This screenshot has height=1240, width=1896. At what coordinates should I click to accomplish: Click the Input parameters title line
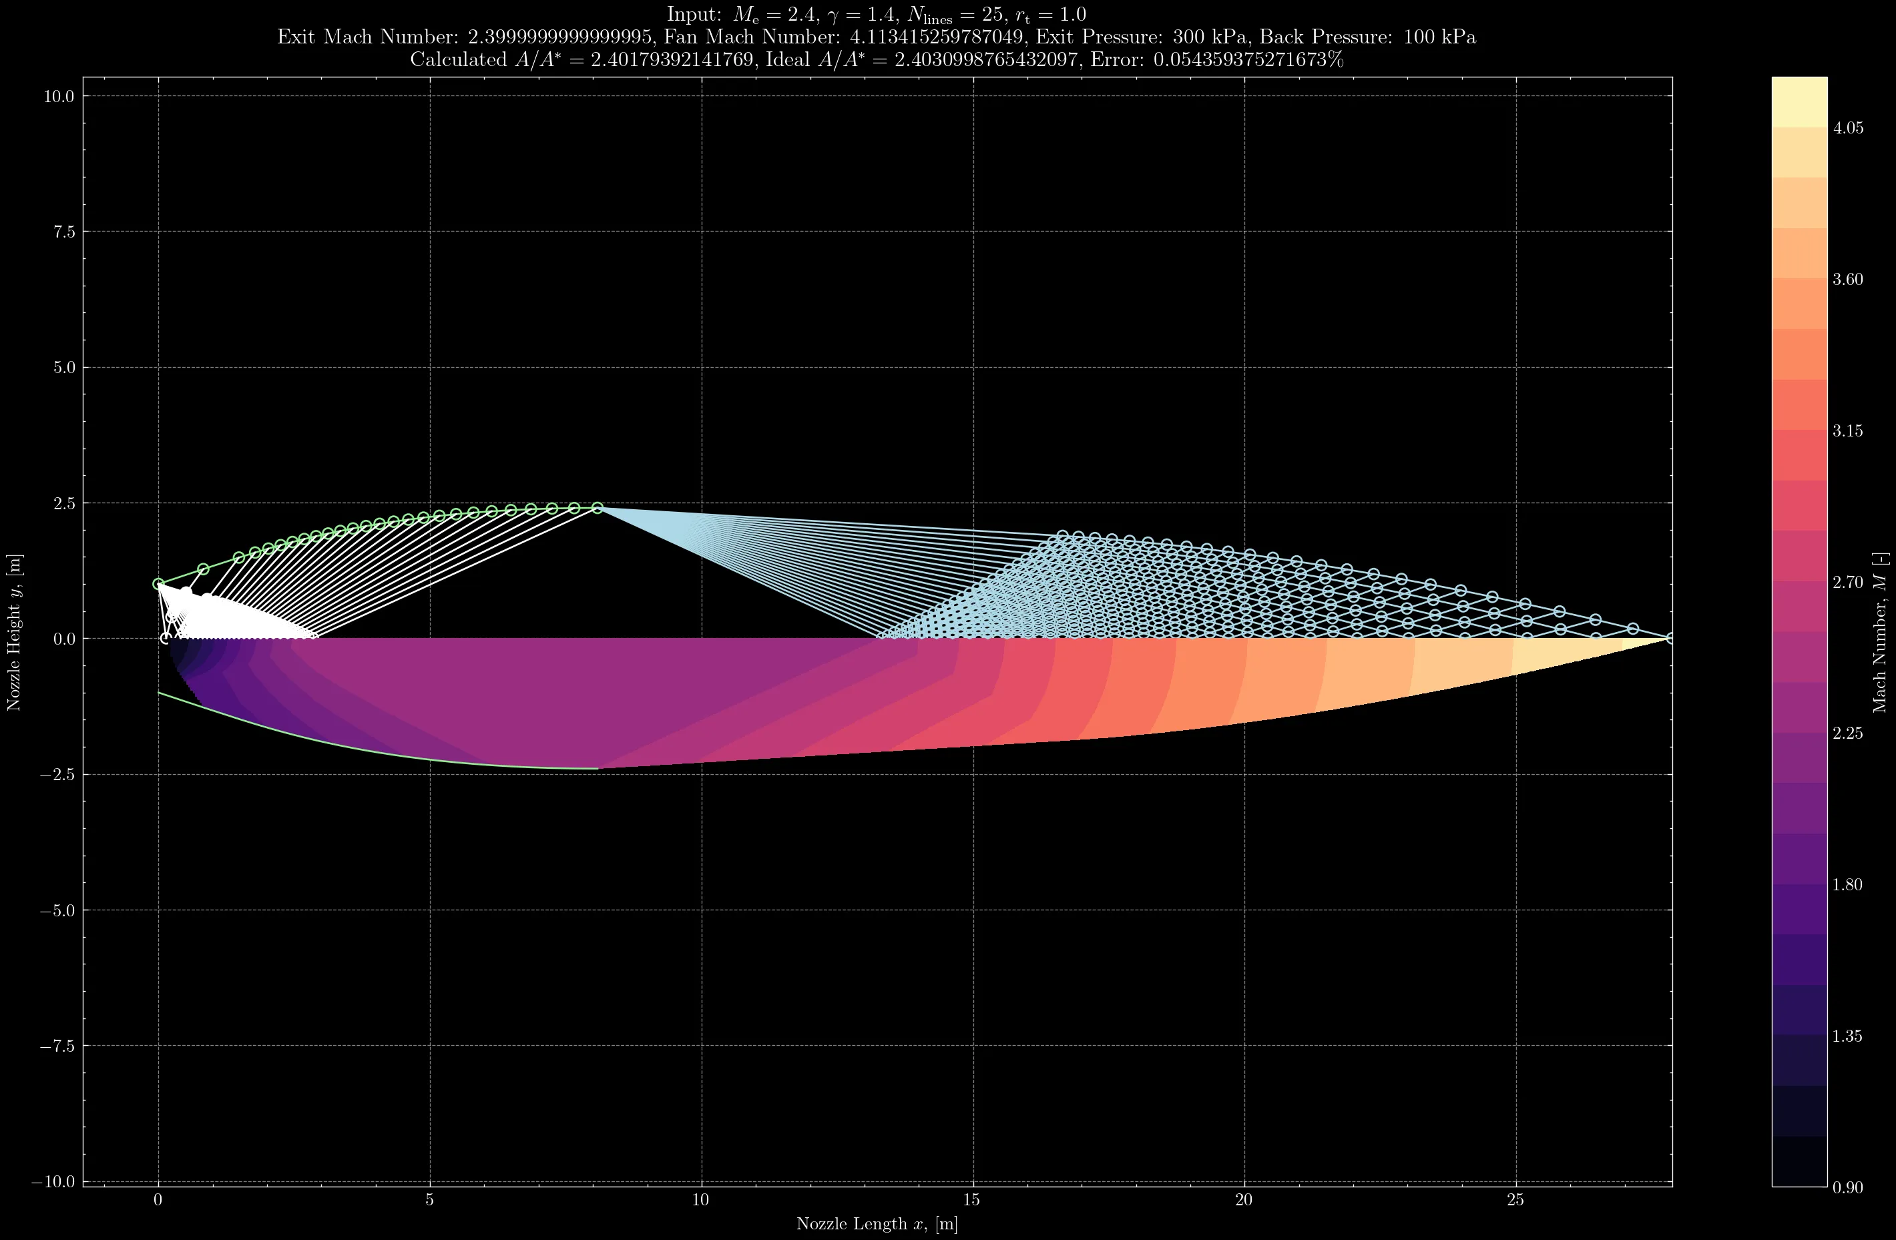pos(877,14)
